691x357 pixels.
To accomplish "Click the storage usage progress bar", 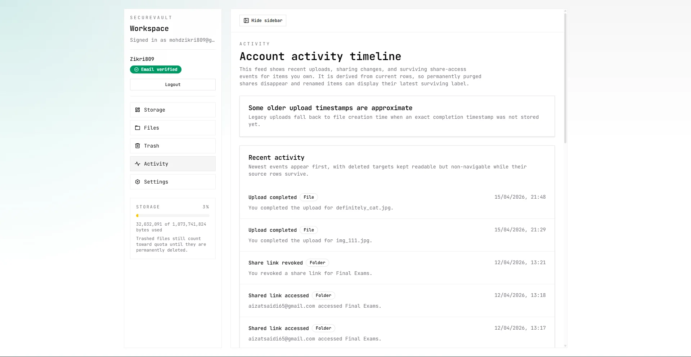I will point(173,216).
